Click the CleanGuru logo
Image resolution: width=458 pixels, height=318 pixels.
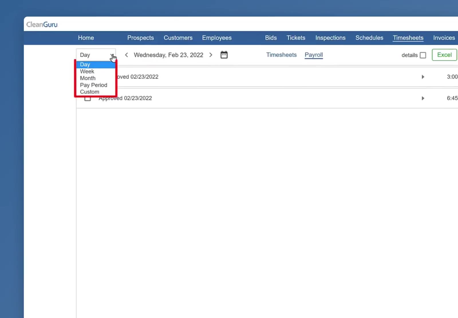42,25
